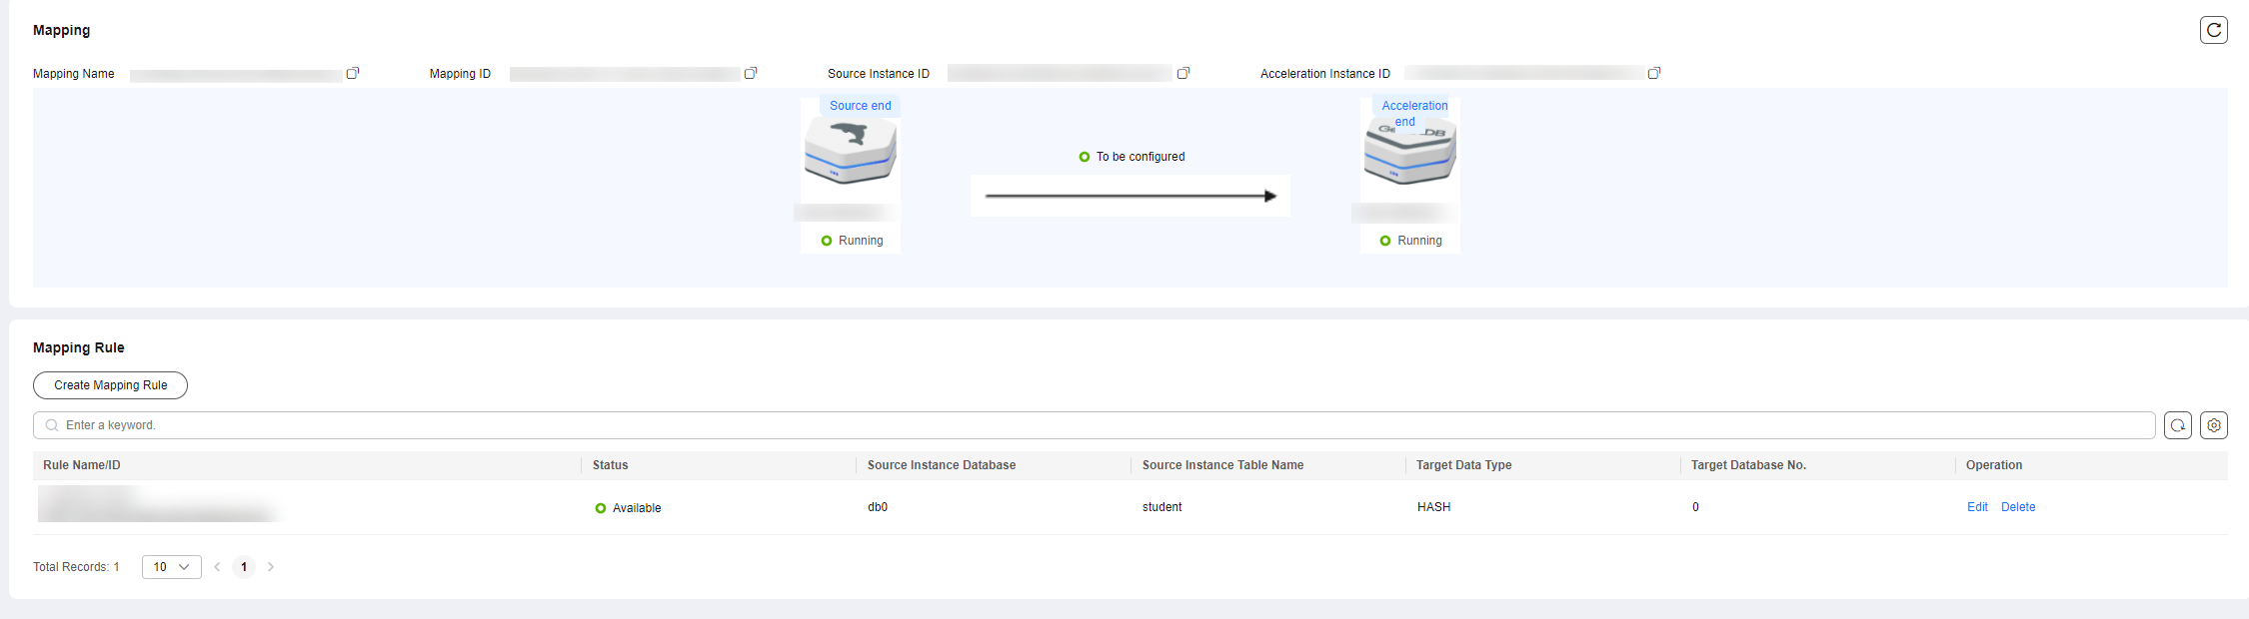Screen dimensions: 2249x619
Task: Click the mapping arrow between instances
Action: (1129, 196)
